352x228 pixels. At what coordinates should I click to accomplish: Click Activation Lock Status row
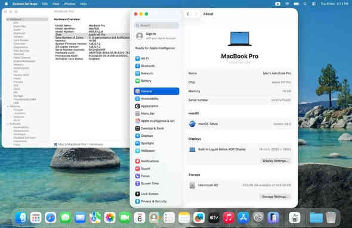[x=92, y=59]
